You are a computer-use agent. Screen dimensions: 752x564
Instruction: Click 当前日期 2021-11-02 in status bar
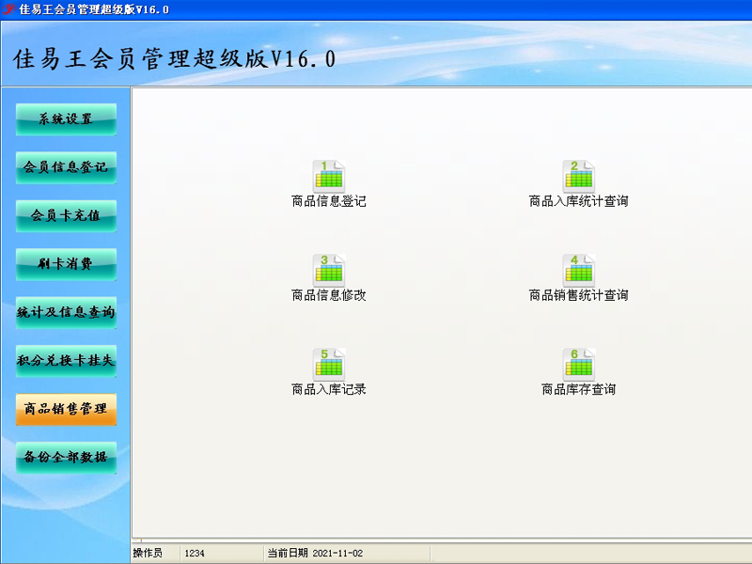click(x=315, y=553)
